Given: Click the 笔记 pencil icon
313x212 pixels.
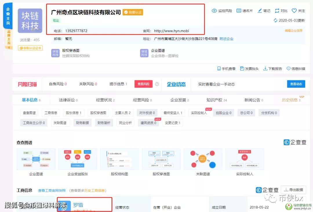Looking at the screenshot, I should tap(260, 11).
